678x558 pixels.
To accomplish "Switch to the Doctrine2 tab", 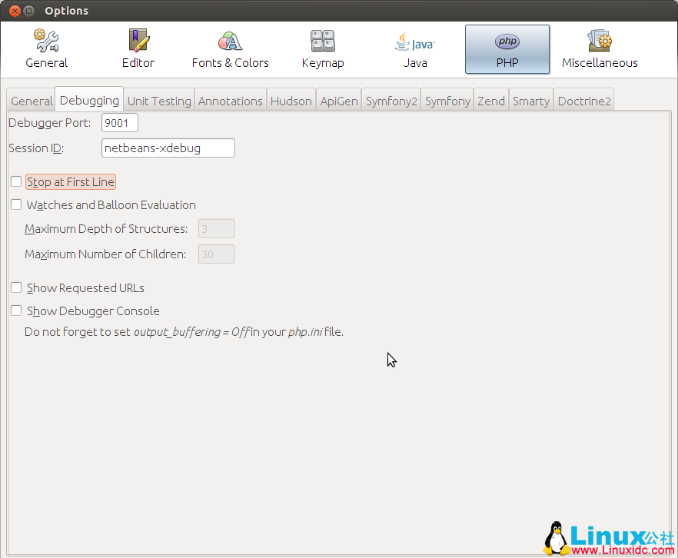I will pyautogui.click(x=584, y=101).
